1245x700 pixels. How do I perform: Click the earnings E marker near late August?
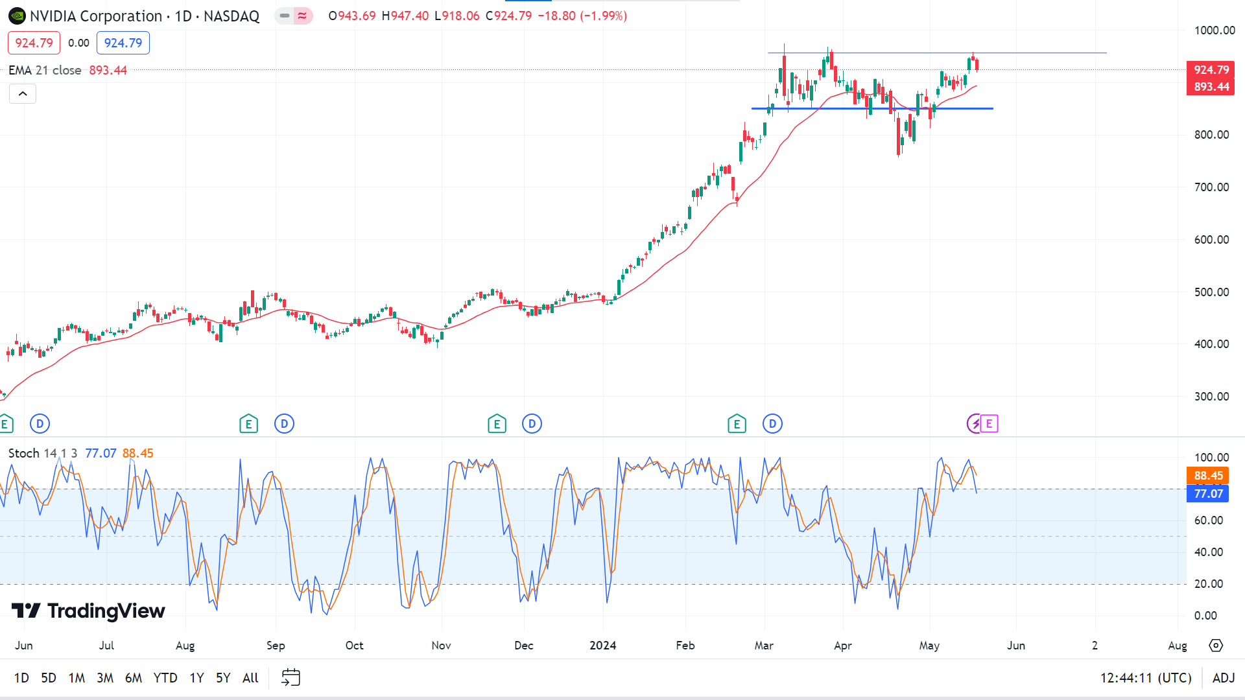pos(248,424)
